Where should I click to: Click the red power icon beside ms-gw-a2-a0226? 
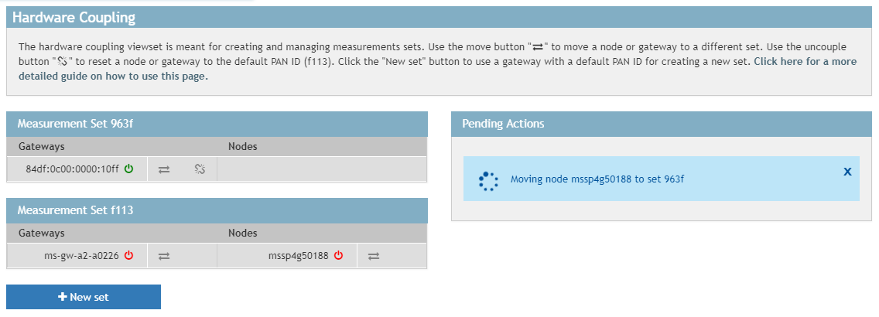[128, 255]
